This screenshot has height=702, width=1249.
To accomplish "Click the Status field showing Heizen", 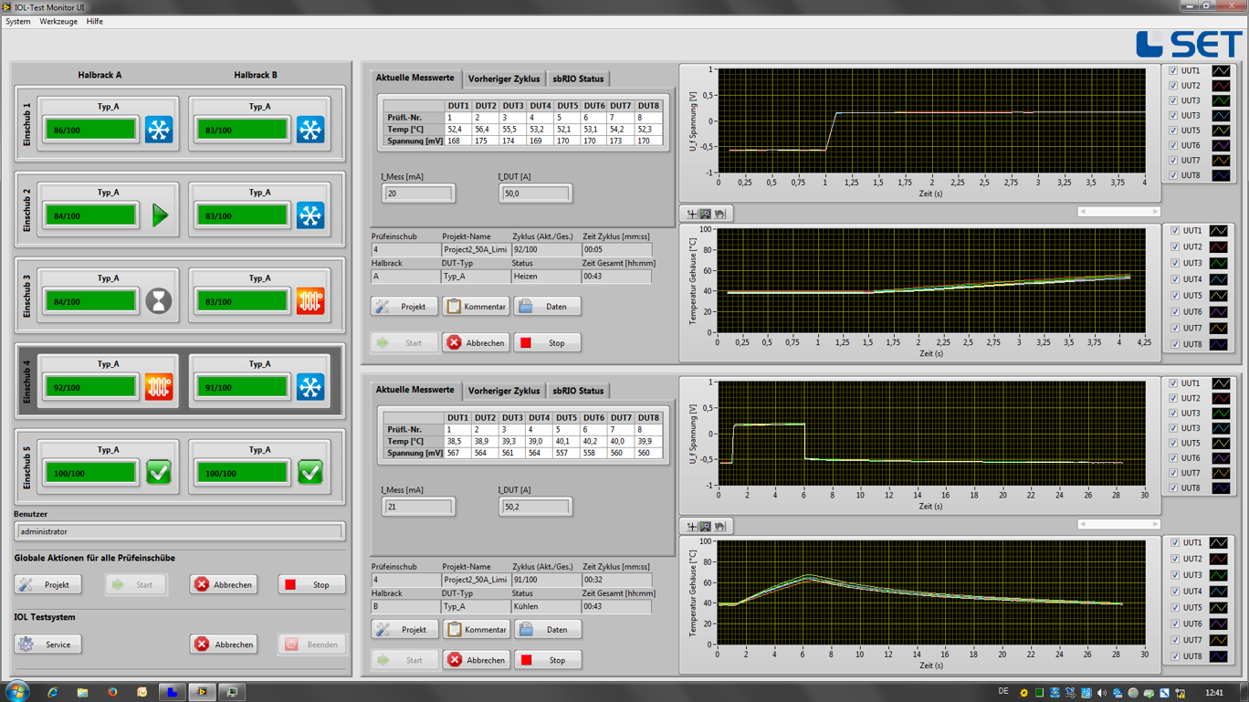I will point(545,276).
